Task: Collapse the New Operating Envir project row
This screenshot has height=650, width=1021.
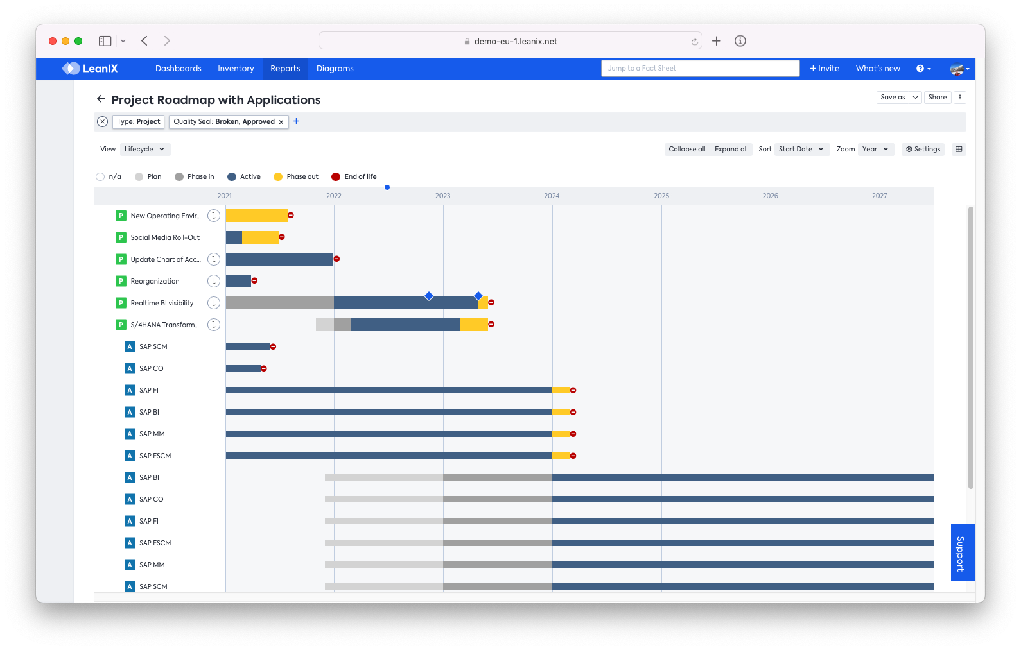Action: pyautogui.click(x=214, y=216)
